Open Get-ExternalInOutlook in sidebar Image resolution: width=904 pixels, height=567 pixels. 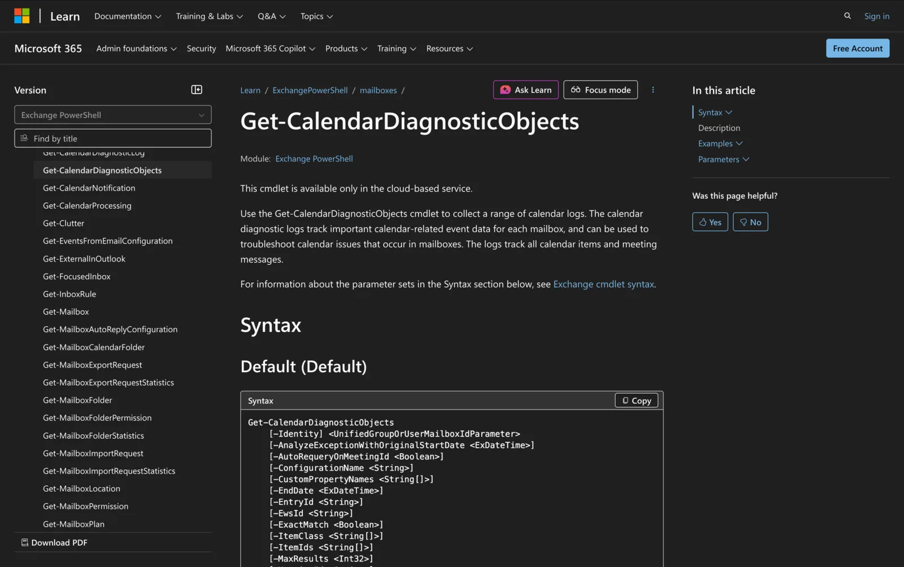tap(84, 259)
